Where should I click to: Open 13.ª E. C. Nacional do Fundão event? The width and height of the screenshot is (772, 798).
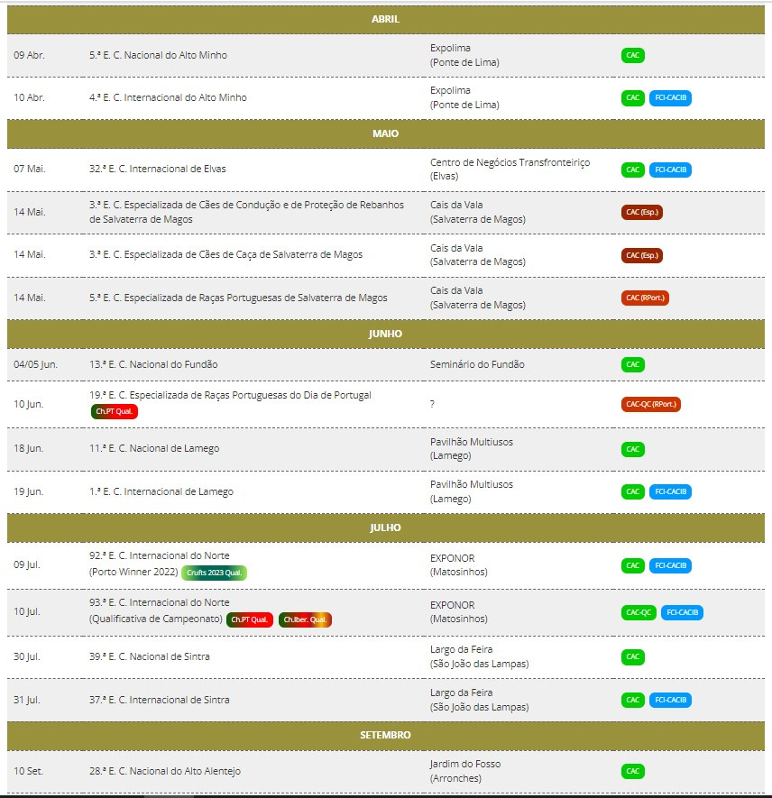tap(153, 364)
